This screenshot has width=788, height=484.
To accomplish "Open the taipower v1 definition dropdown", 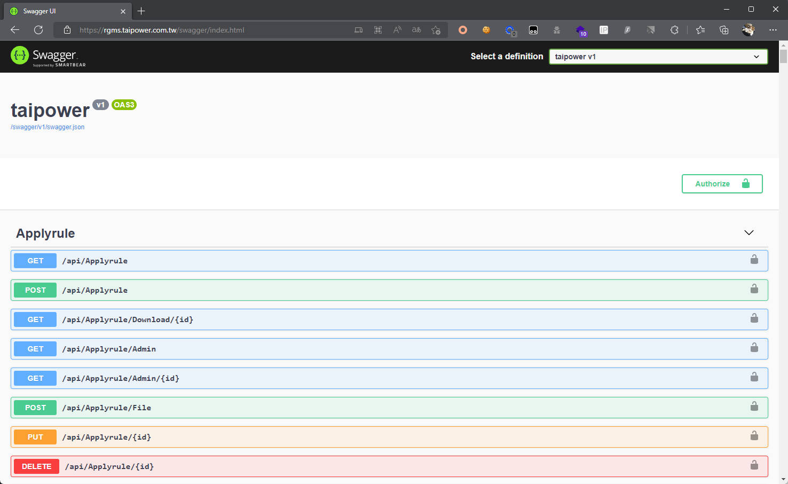I will [658, 57].
